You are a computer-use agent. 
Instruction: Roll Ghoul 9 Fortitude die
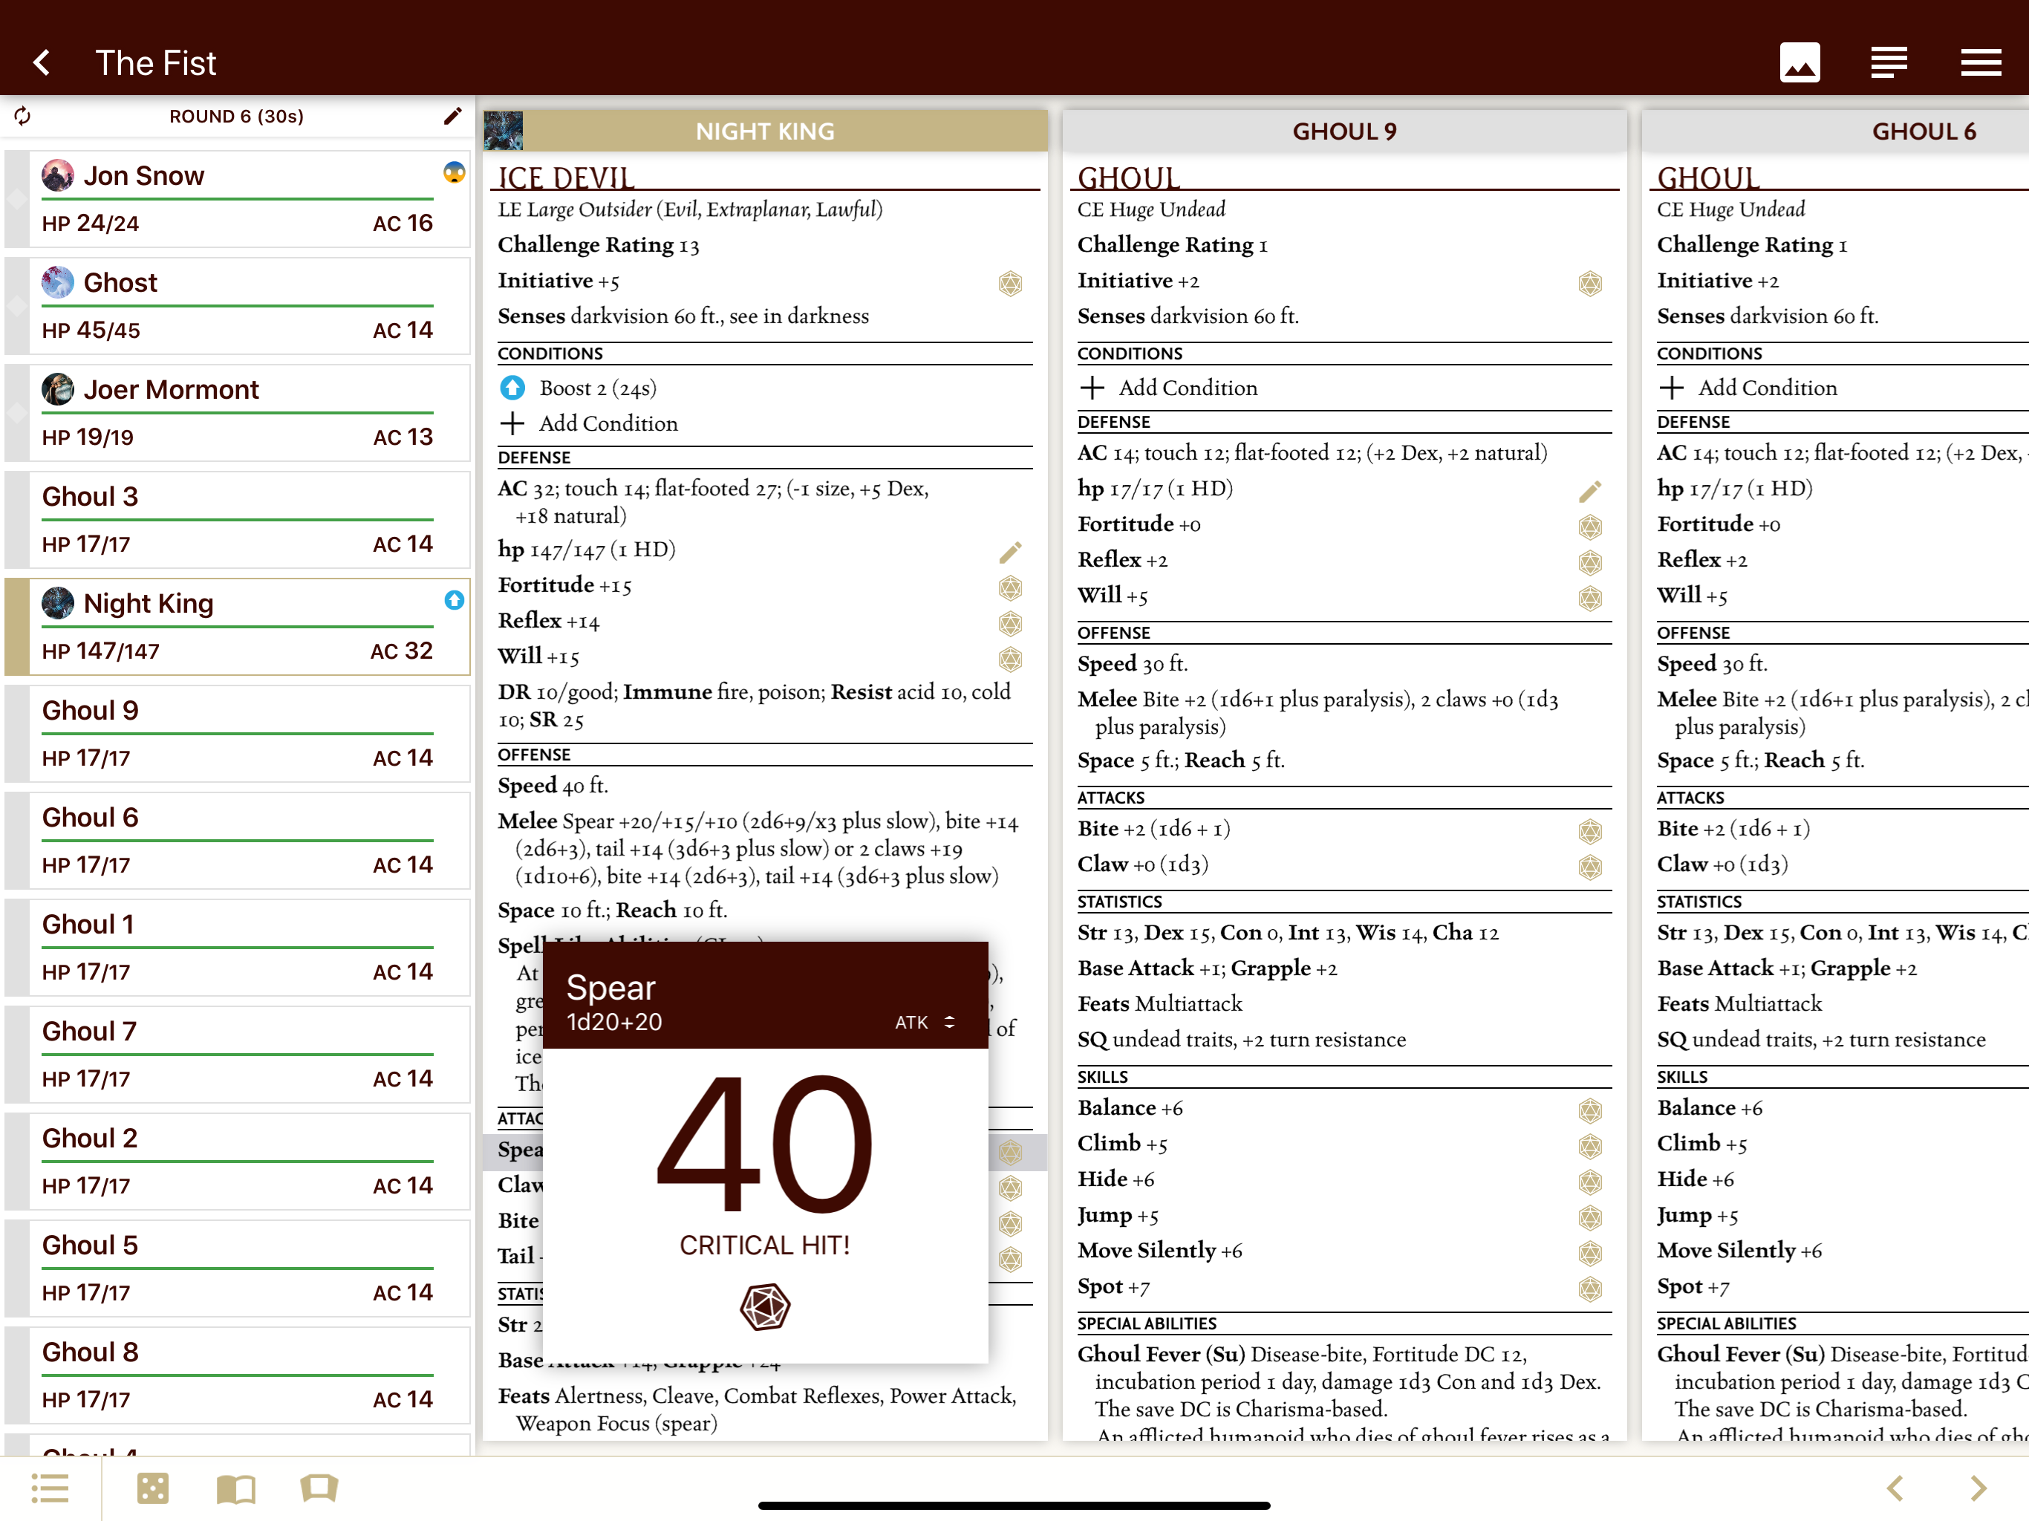[1589, 527]
